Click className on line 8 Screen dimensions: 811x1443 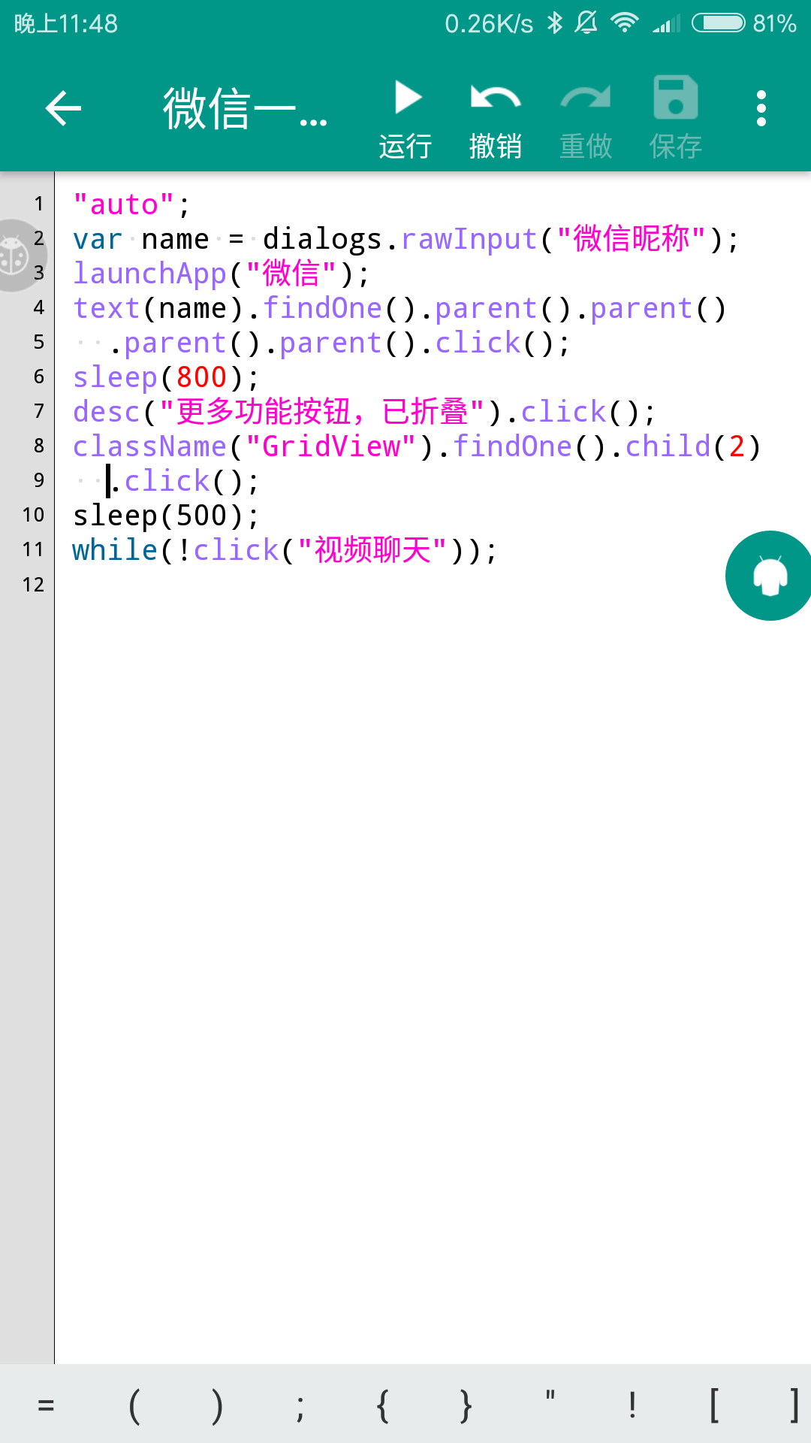tap(149, 446)
